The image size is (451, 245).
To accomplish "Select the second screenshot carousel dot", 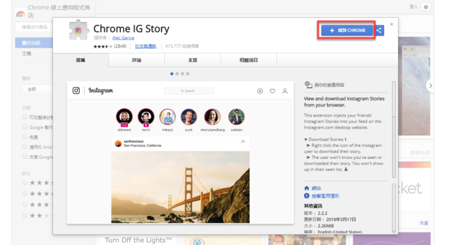I will coord(177,74).
